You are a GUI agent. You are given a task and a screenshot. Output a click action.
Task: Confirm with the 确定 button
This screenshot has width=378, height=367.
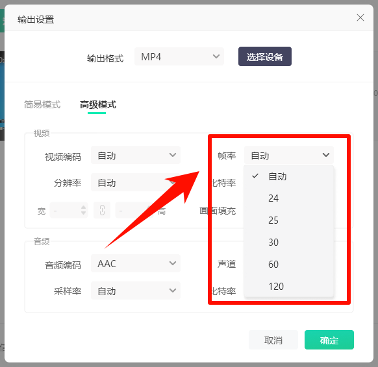tap(329, 340)
